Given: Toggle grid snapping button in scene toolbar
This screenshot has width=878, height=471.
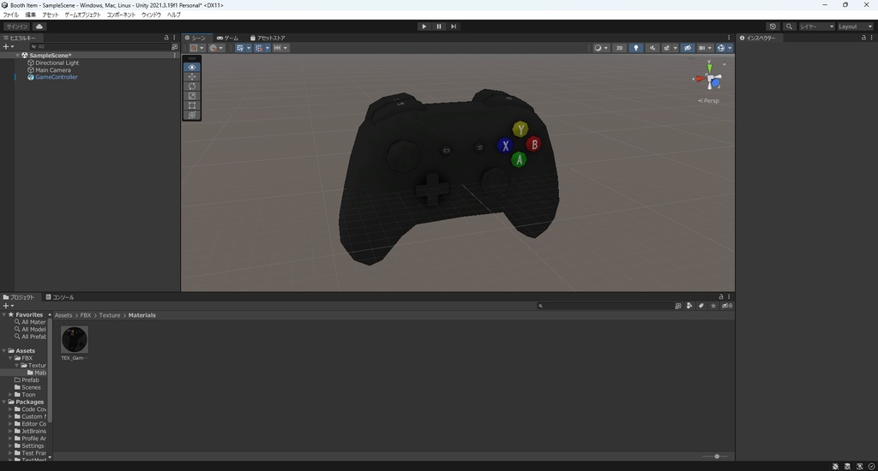Looking at the screenshot, I should click(259, 48).
